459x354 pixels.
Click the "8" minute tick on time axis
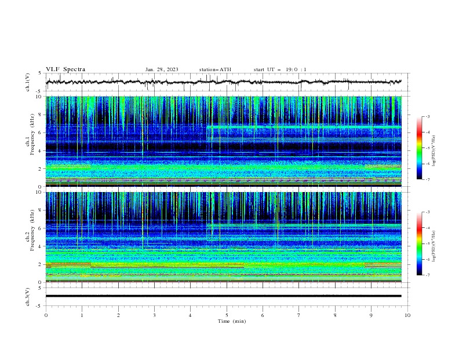[x=335, y=315]
